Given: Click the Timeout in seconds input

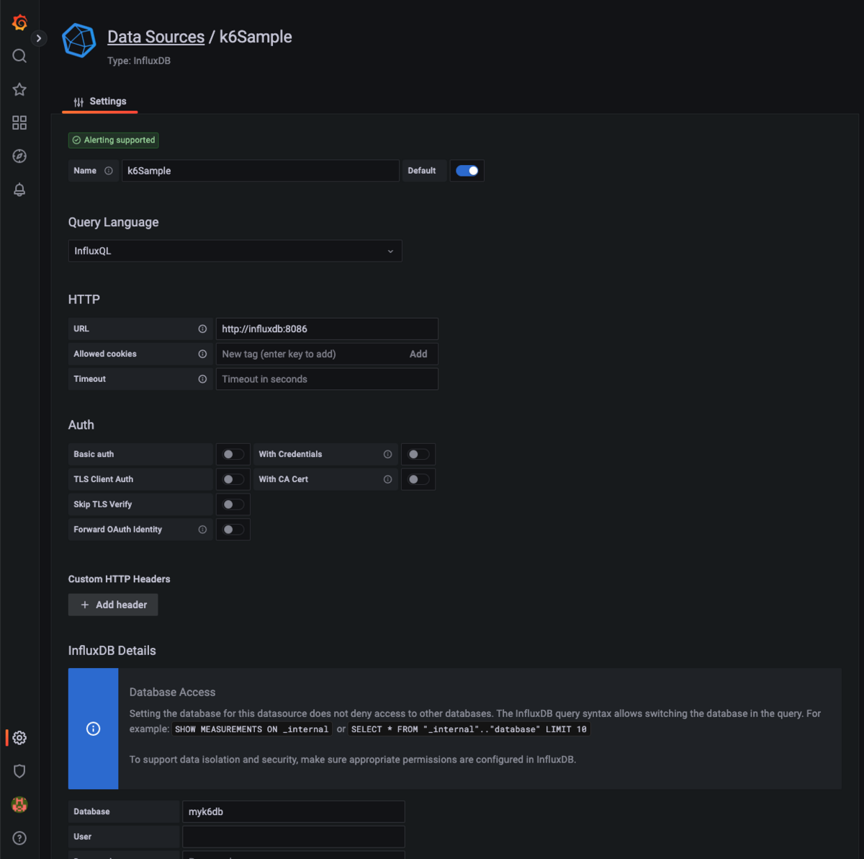Looking at the screenshot, I should (x=327, y=379).
